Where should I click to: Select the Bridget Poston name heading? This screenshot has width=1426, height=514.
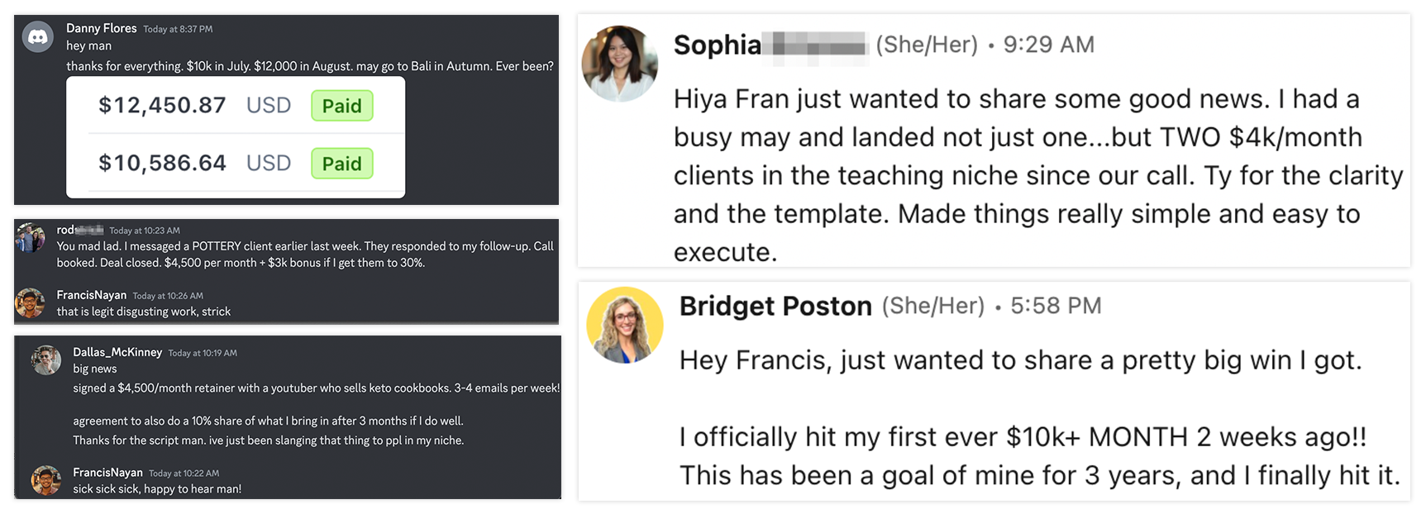click(775, 307)
